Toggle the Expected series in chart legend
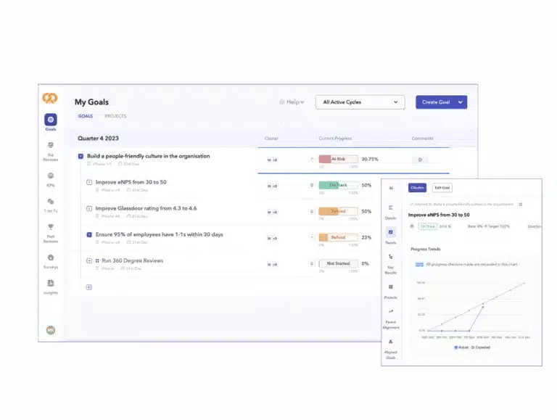 (x=481, y=347)
